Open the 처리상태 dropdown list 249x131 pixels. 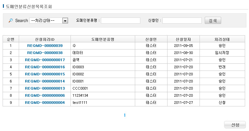65,20
